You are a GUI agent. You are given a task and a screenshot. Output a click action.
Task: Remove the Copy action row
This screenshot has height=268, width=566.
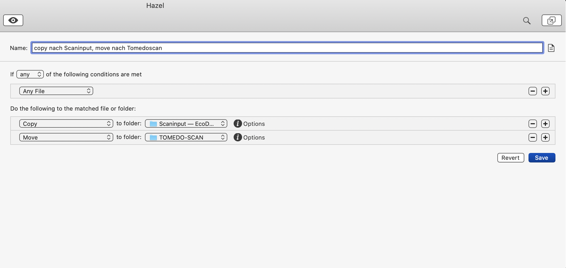point(533,124)
